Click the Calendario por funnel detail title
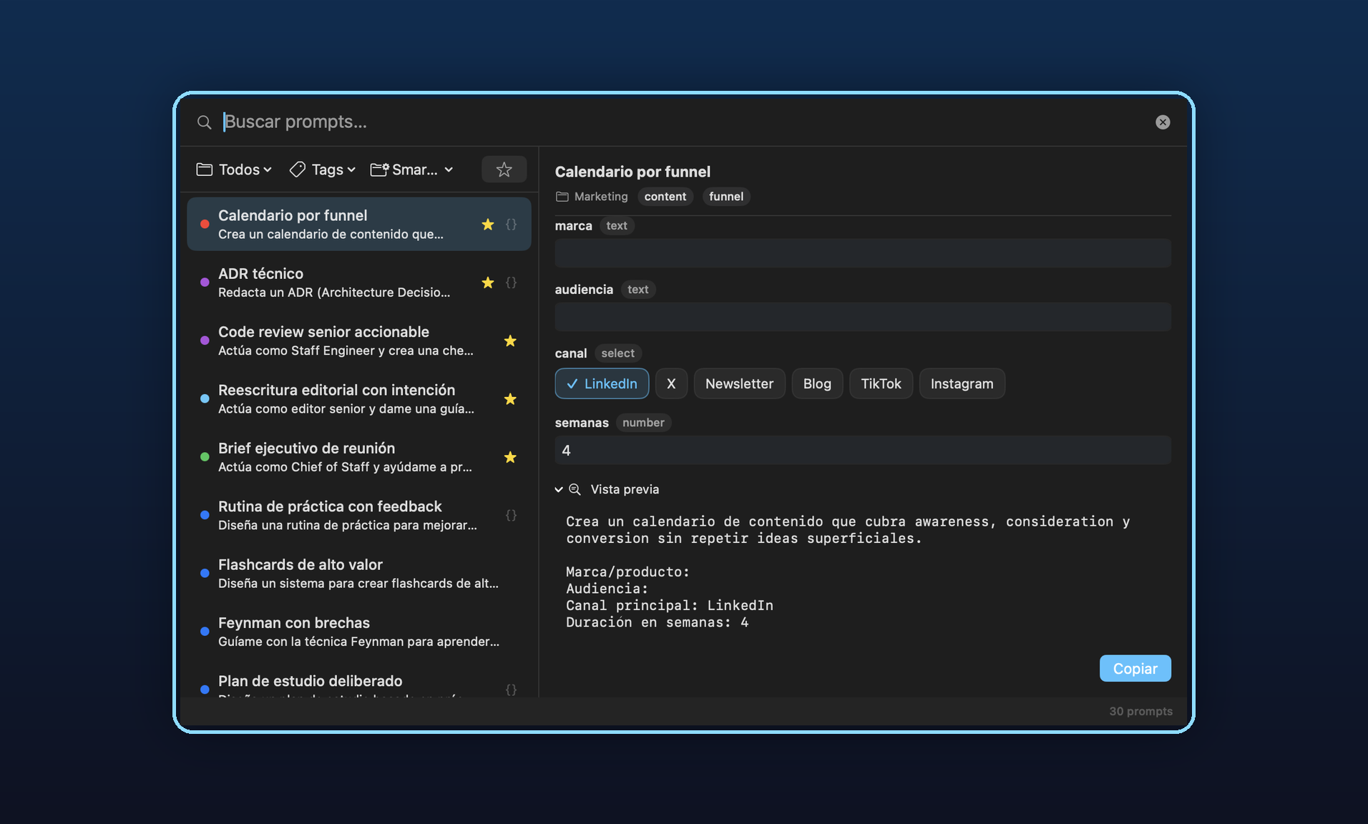The height and width of the screenshot is (824, 1368). click(x=632, y=172)
